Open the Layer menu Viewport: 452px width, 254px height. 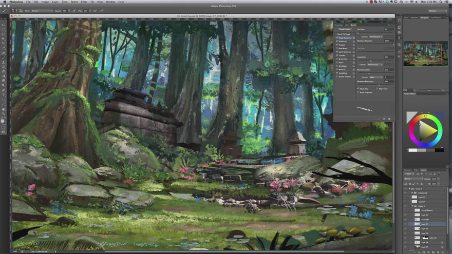pos(55,2)
